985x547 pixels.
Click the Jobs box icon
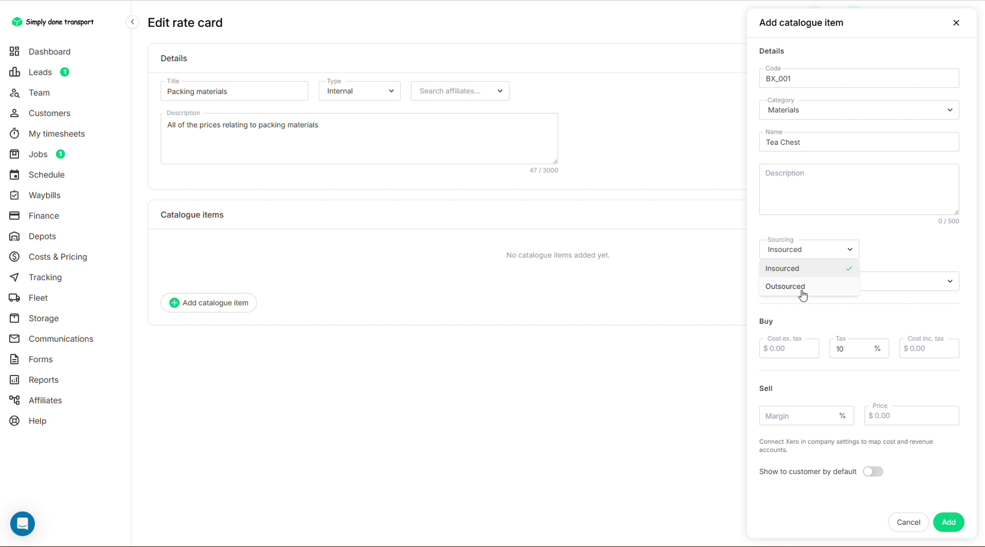point(14,154)
